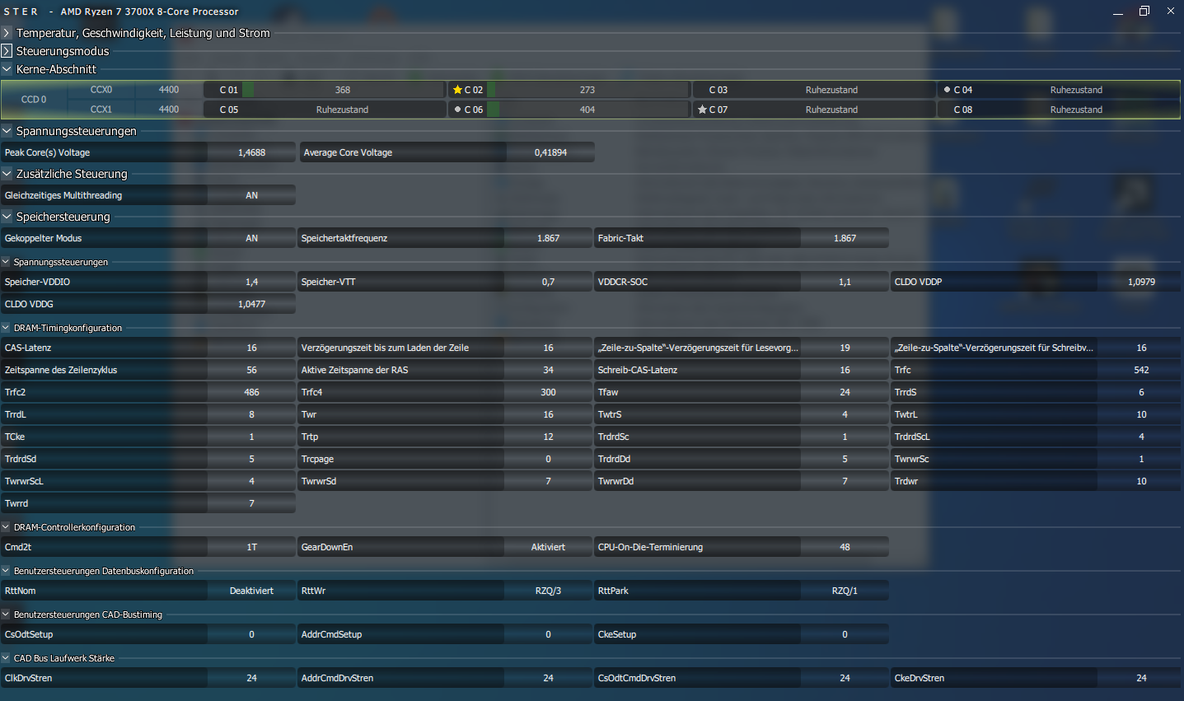1184x701 pixels.
Task: Select core C 03 Ruhezustand cell
Action: coord(831,90)
